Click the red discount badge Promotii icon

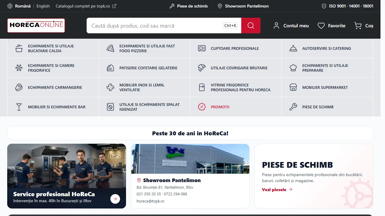[x=202, y=107]
